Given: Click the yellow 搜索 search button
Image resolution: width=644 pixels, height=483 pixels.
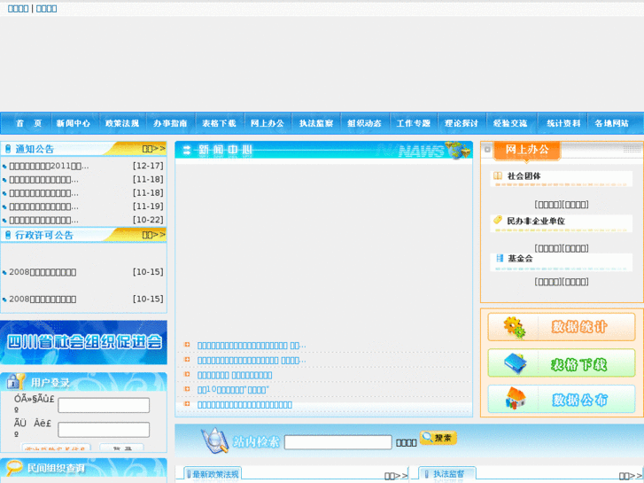Looking at the screenshot, I should (x=438, y=438).
